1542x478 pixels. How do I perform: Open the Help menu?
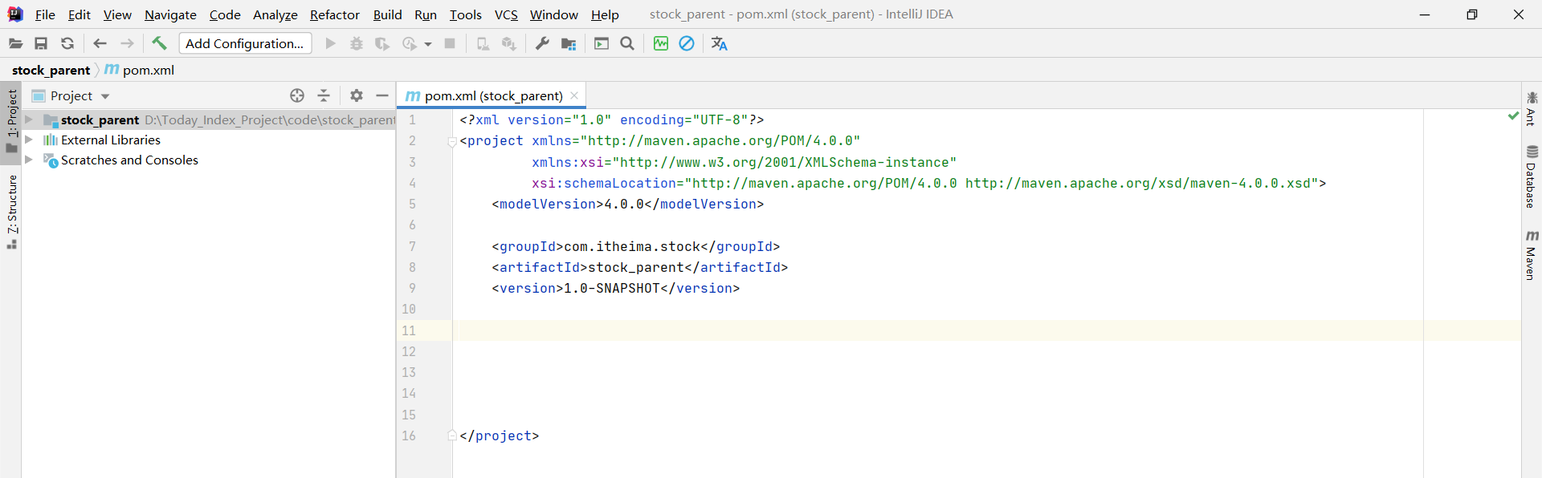[x=605, y=14]
